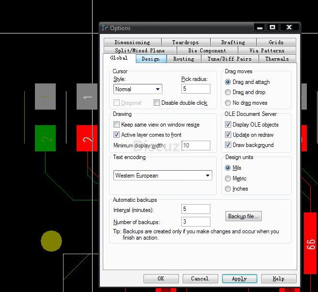Select the Global tab
The width and height of the screenshot is (318, 292).
point(119,58)
